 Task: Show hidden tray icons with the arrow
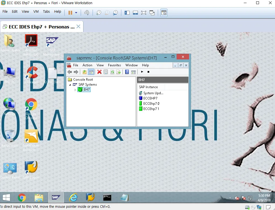tap(230, 198)
